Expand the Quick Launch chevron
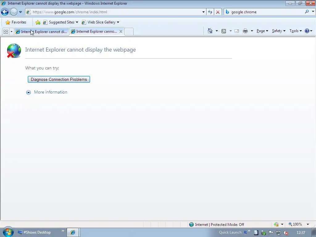Screen dimensions: 316x237 click(x=249, y=231)
